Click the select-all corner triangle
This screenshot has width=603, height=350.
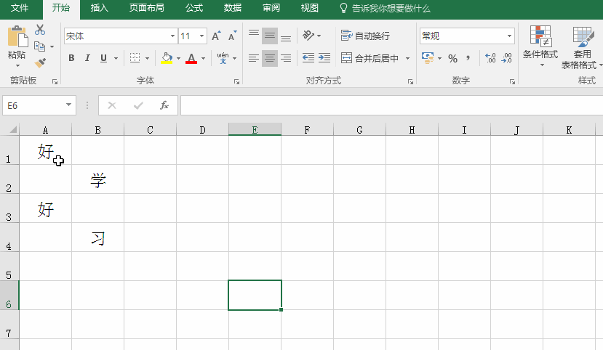point(12,129)
